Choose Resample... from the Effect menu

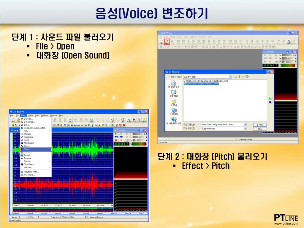click(x=36, y=175)
